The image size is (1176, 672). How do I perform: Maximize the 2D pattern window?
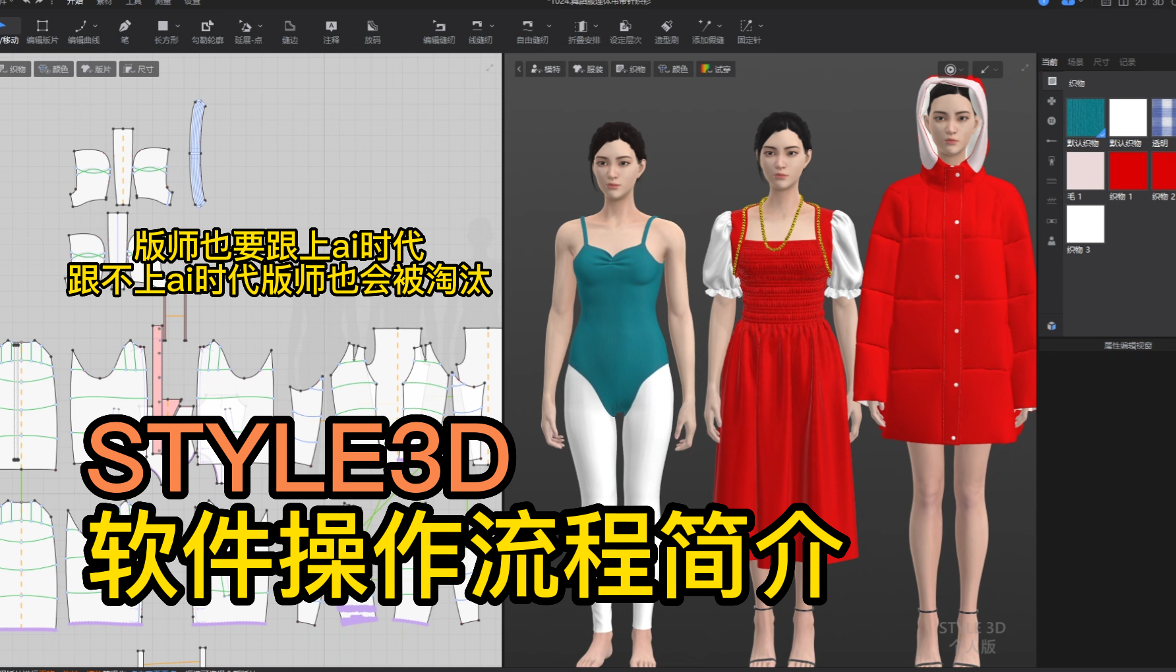point(490,68)
